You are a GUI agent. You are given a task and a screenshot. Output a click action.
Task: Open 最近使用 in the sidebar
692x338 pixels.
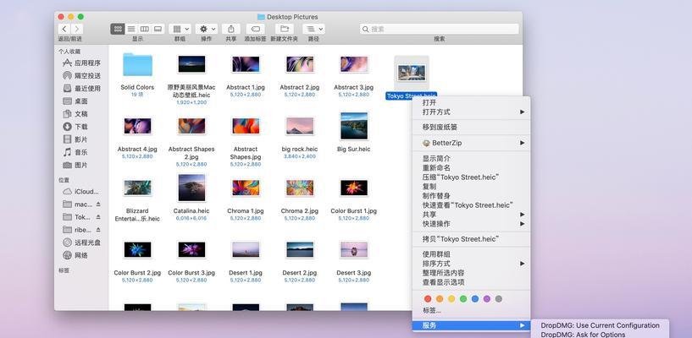(81, 89)
